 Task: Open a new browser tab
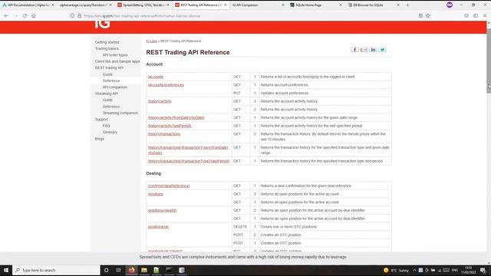pos(407,5)
